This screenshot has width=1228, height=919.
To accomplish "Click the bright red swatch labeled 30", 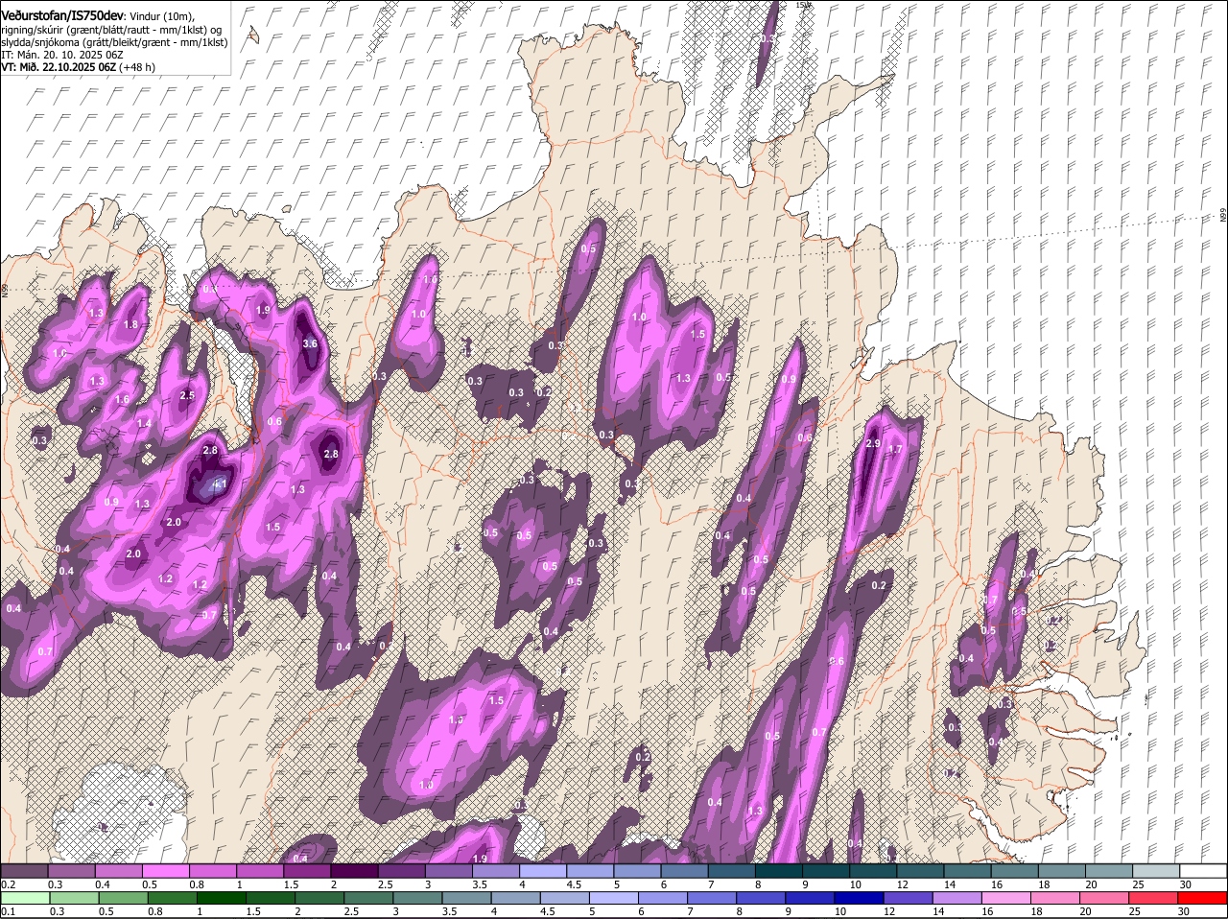I will pos(1202,898).
